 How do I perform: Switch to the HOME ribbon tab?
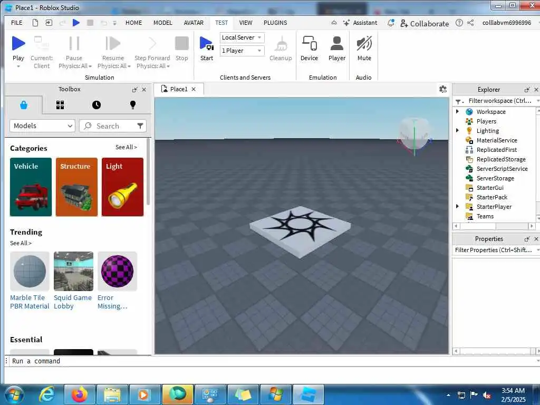(133, 23)
